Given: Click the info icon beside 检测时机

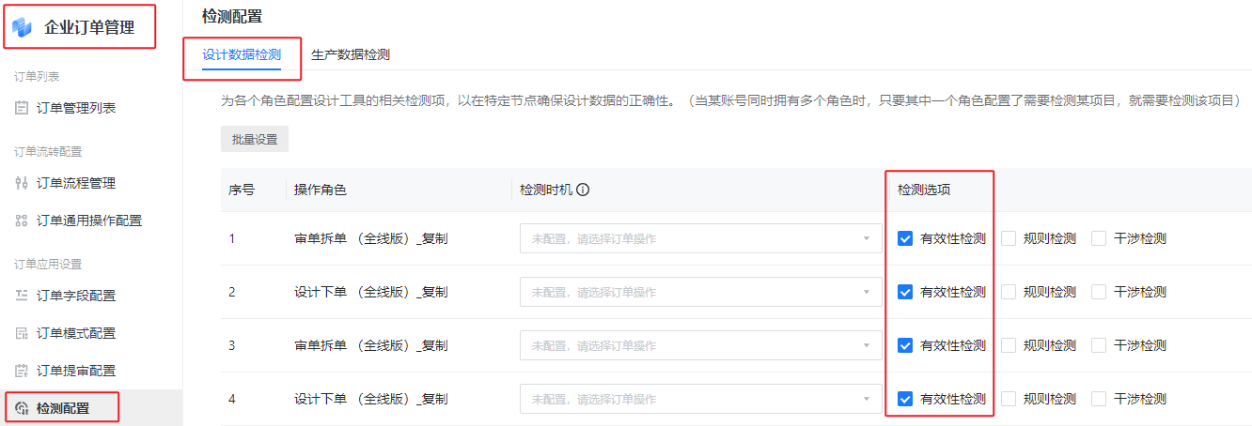Looking at the screenshot, I should tap(583, 190).
